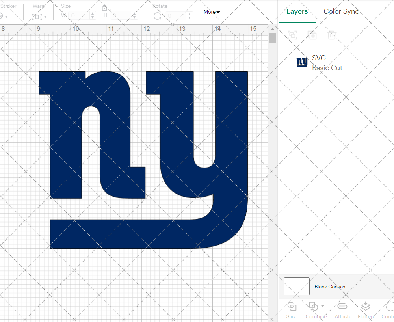Open the Combine tool dropdown arrow
394x322 pixels.
coord(323,306)
